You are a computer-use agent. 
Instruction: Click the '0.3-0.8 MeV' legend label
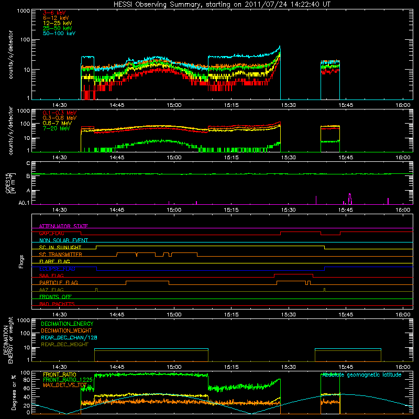(x=60, y=118)
